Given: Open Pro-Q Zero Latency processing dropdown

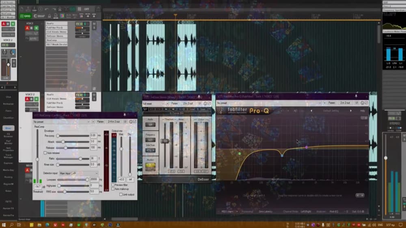Looking at the screenshot, I should (x=266, y=211).
